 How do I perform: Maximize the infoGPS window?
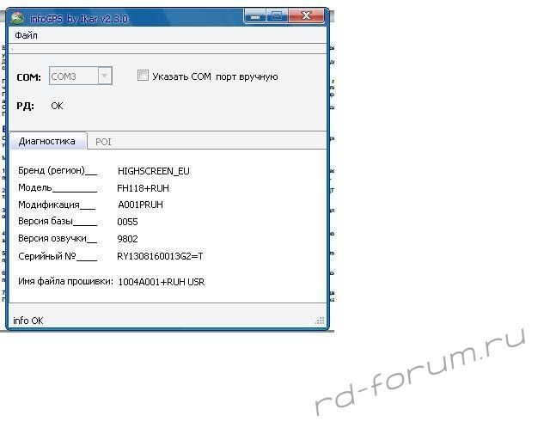tap(276, 15)
